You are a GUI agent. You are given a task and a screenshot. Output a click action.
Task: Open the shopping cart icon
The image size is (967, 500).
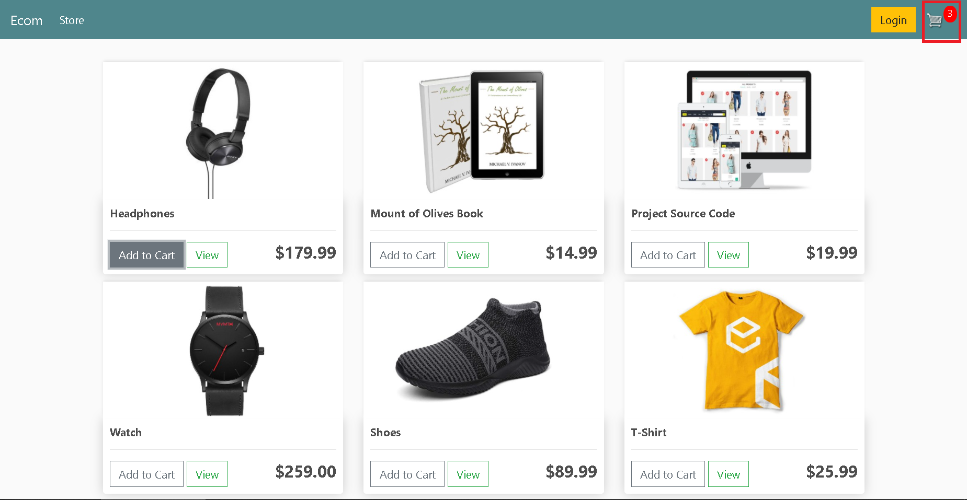pos(935,21)
